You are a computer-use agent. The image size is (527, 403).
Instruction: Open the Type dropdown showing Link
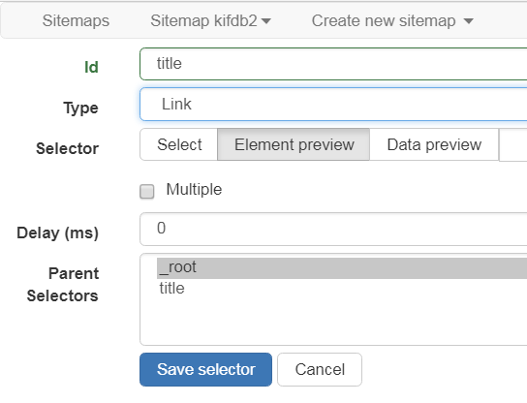[333, 105]
